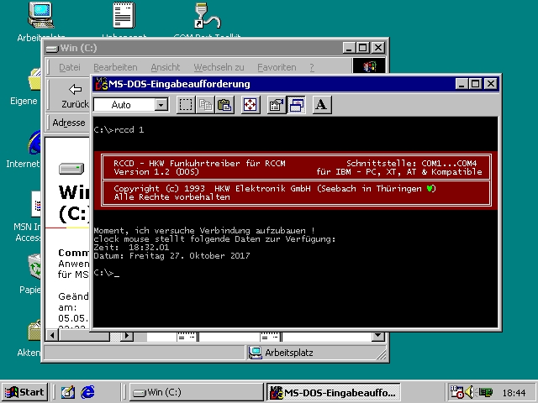Switch to Win (C:) taskbar button
The image size is (538, 403).
(196, 392)
